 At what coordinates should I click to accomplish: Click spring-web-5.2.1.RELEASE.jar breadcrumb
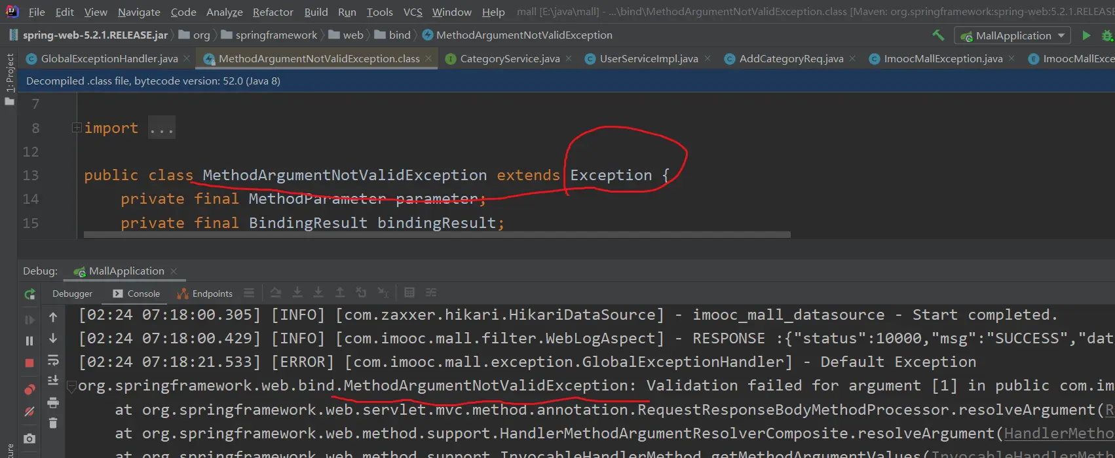click(88, 35)
